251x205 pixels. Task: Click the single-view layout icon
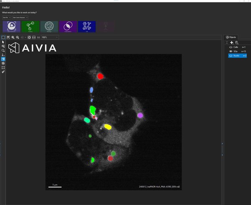tap(3, 38)
